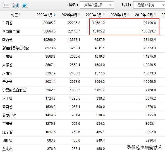This screenshot has height=153, width=165.
Task: Click the value 376.9 for 重庆市
Action: point(51,149)
